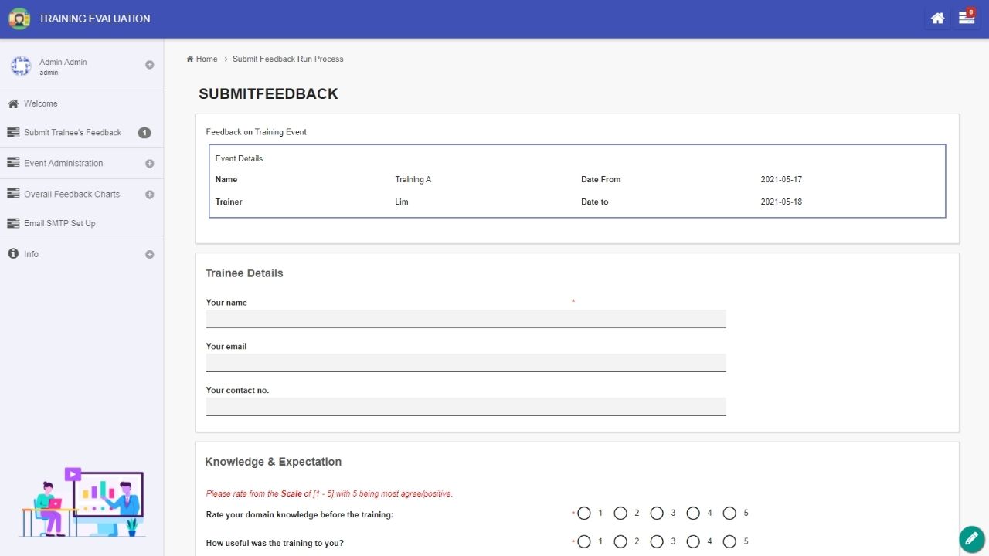Viewport: 989px width, 556px height.
Task: Click Submit Feedback Run Process breadcrumb
Action: [x=287, y=59]
